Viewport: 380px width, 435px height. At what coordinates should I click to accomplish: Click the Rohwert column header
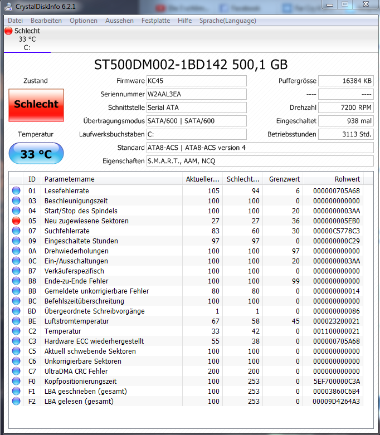click(x=333, y=179)
